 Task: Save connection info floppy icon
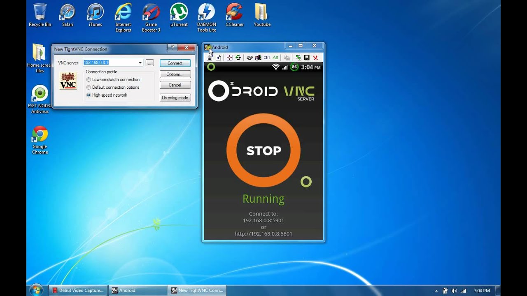[x=307, y=58]
